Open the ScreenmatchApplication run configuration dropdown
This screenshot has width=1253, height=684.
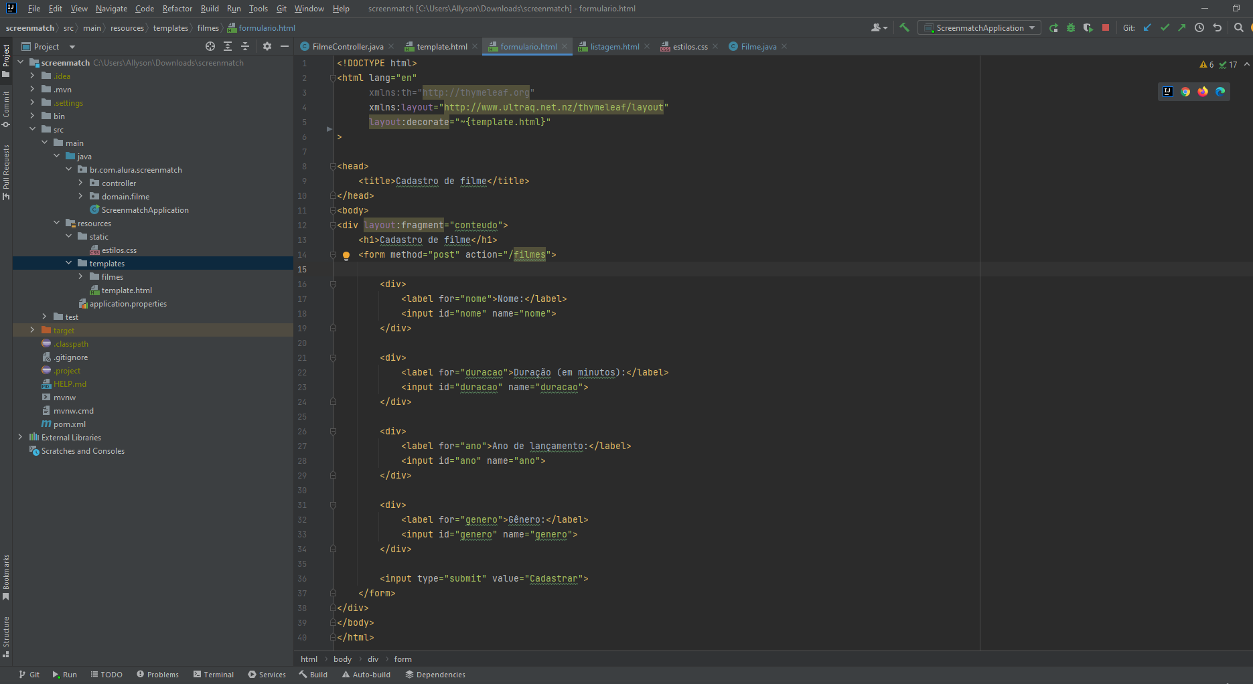click(979, 27)
